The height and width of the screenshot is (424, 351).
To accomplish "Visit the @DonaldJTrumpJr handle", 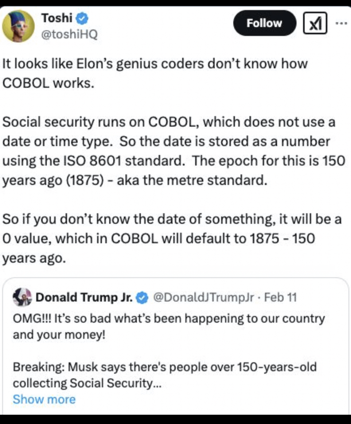I will pyautogui.click(x=203, y=297).
